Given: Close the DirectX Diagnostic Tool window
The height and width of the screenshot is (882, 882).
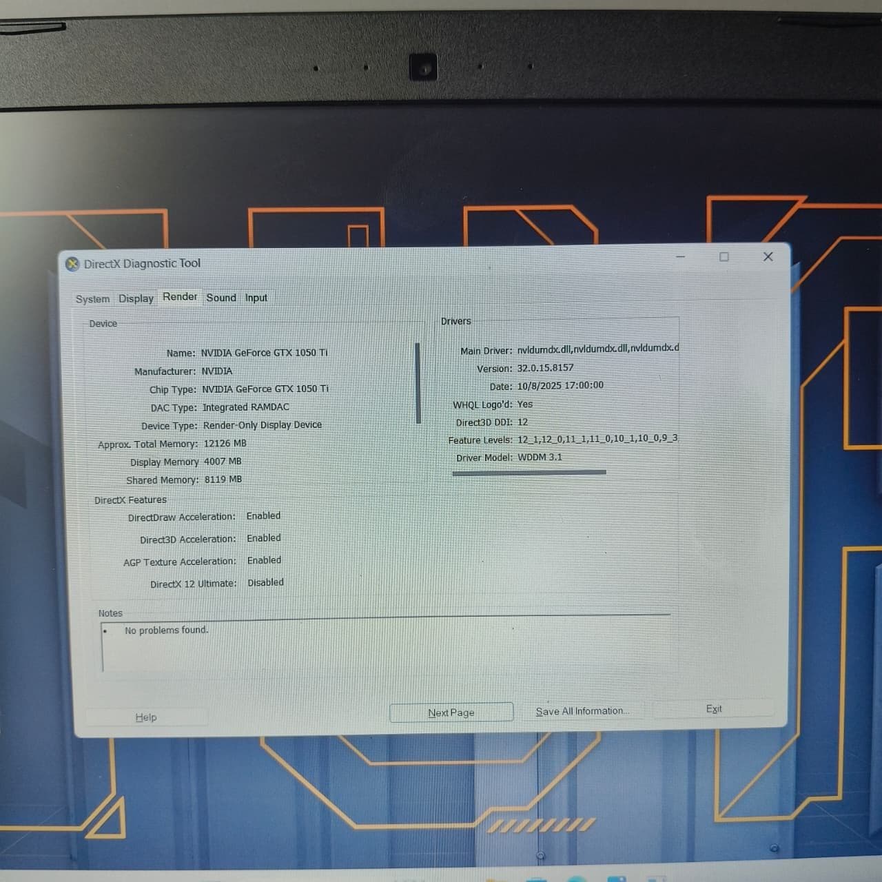Looking at the screenshot, I should pos(768,256).
